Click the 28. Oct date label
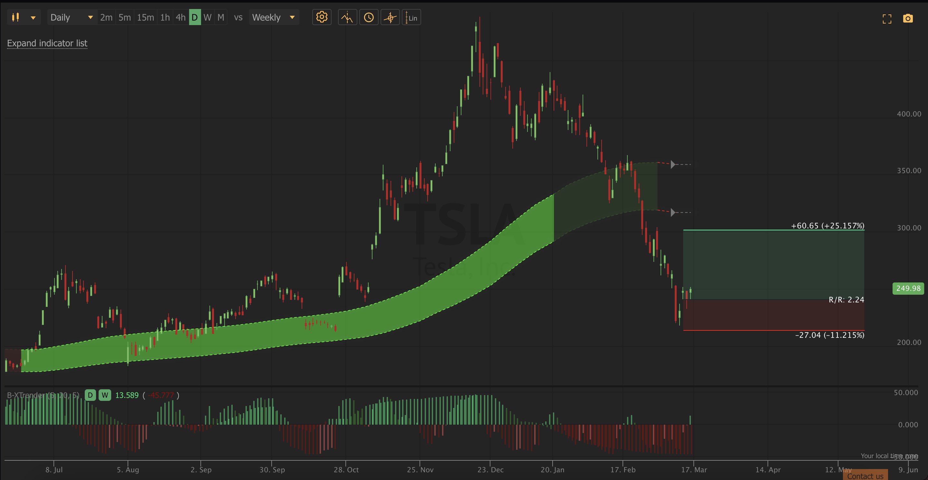This screenshot has height=480, width=928. [x=346, y=470]
